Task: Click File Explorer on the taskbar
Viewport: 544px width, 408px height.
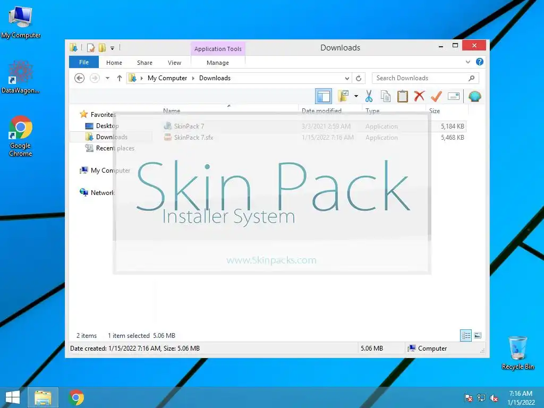Action: click(43, 397)
